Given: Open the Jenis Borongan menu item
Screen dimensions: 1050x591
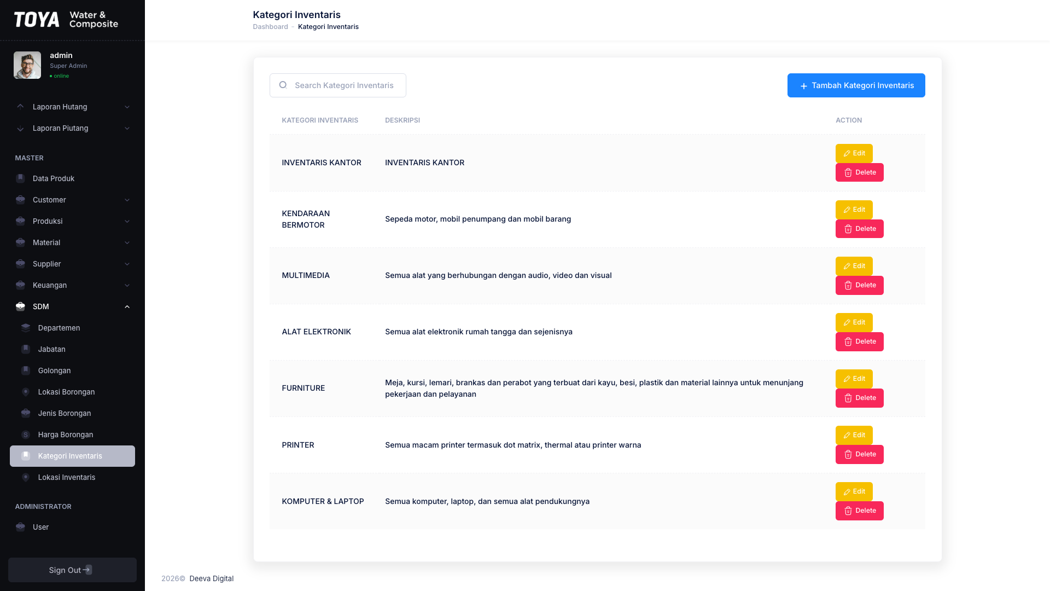Looking at the screenshot, I should point(72,413).
